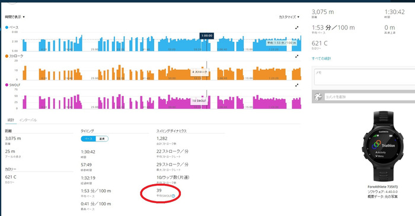Switch to the 統計 tab
The image size is (415, 216).
pos(11,120)
